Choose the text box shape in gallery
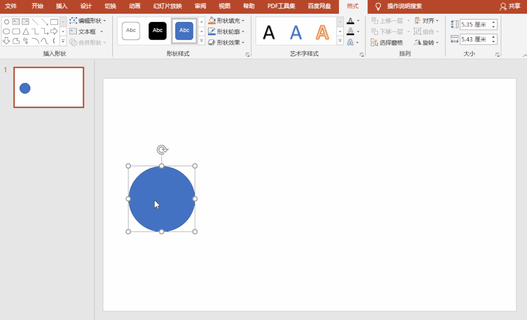The image size is (527, 320). [x=16, y=22]
